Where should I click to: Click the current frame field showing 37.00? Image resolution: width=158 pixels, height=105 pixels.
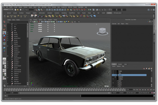[x=129, y=90]
